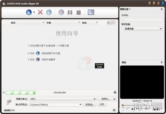Click the 浏览 browse button
The image size is (166, 114).
coord(90,105)
